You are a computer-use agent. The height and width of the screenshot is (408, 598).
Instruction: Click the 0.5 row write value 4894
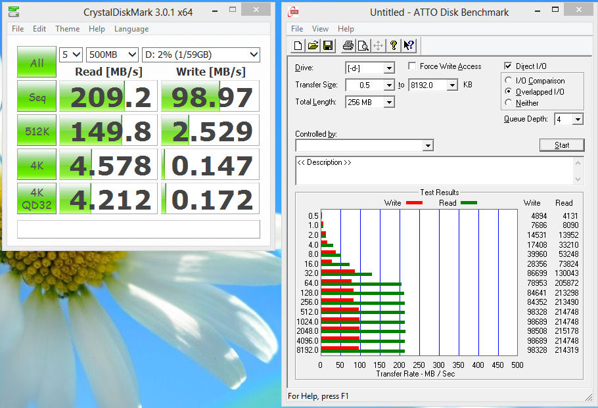[x=539, y=215]
